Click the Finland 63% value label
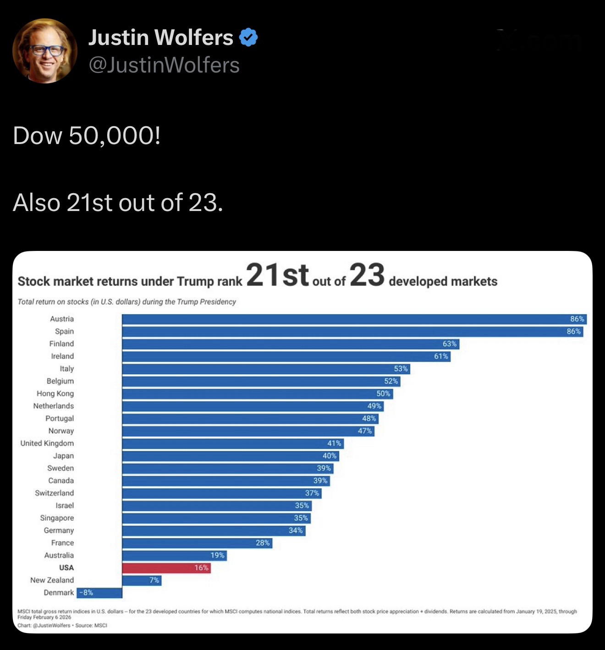Viewport: 605px width, 650px height. 449,344
